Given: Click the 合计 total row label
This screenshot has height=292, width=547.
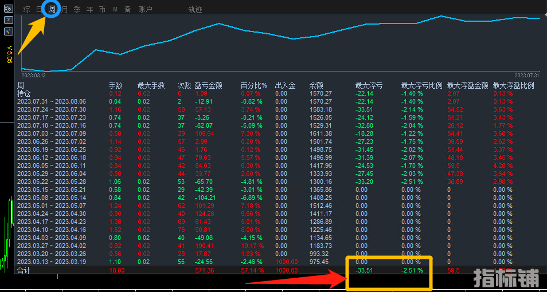Looking at the screenshot, I should 24,269.
